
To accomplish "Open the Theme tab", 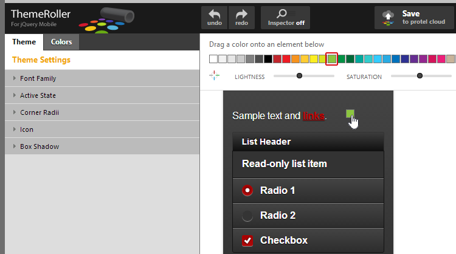I will pos(24,42).
